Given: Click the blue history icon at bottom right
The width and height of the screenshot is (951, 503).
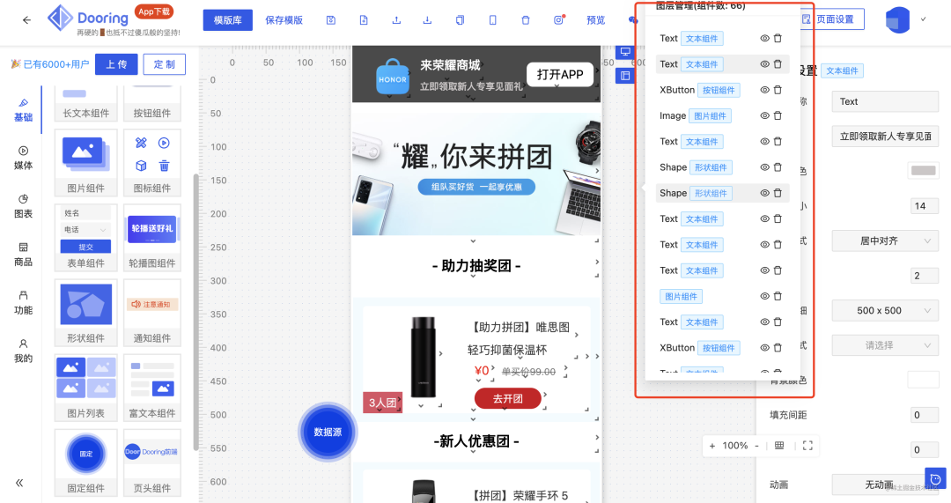Looking at the screenshot, I should click(936, 478).
